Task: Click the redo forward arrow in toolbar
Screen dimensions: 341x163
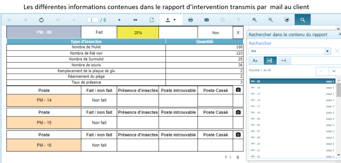Action: click(x=26, y=20)
